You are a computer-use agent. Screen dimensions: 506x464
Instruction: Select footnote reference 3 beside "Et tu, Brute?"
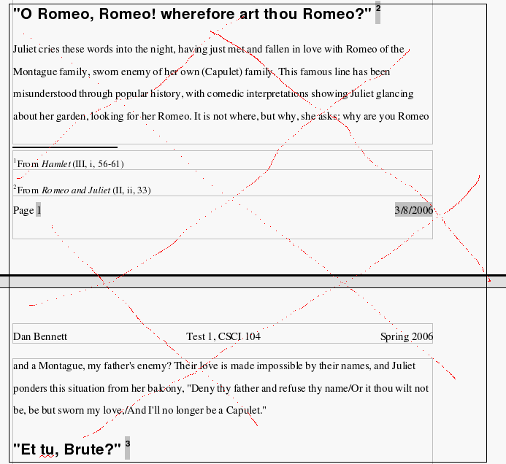[127, 444]
